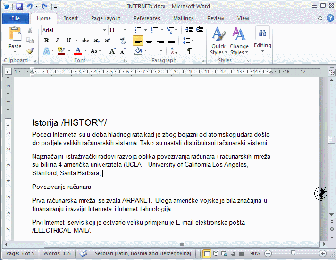Click the Format Painter brush icon

click(x=30, y=51)
